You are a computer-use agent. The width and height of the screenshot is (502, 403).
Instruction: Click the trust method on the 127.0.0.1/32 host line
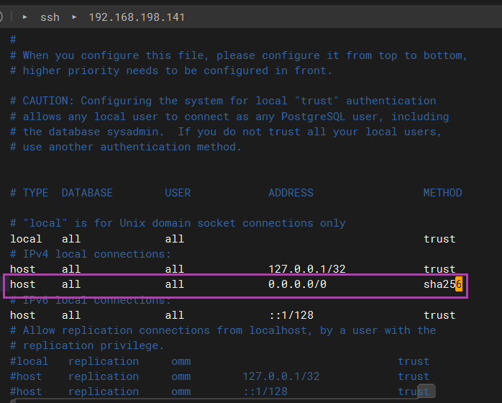point(439,269)
